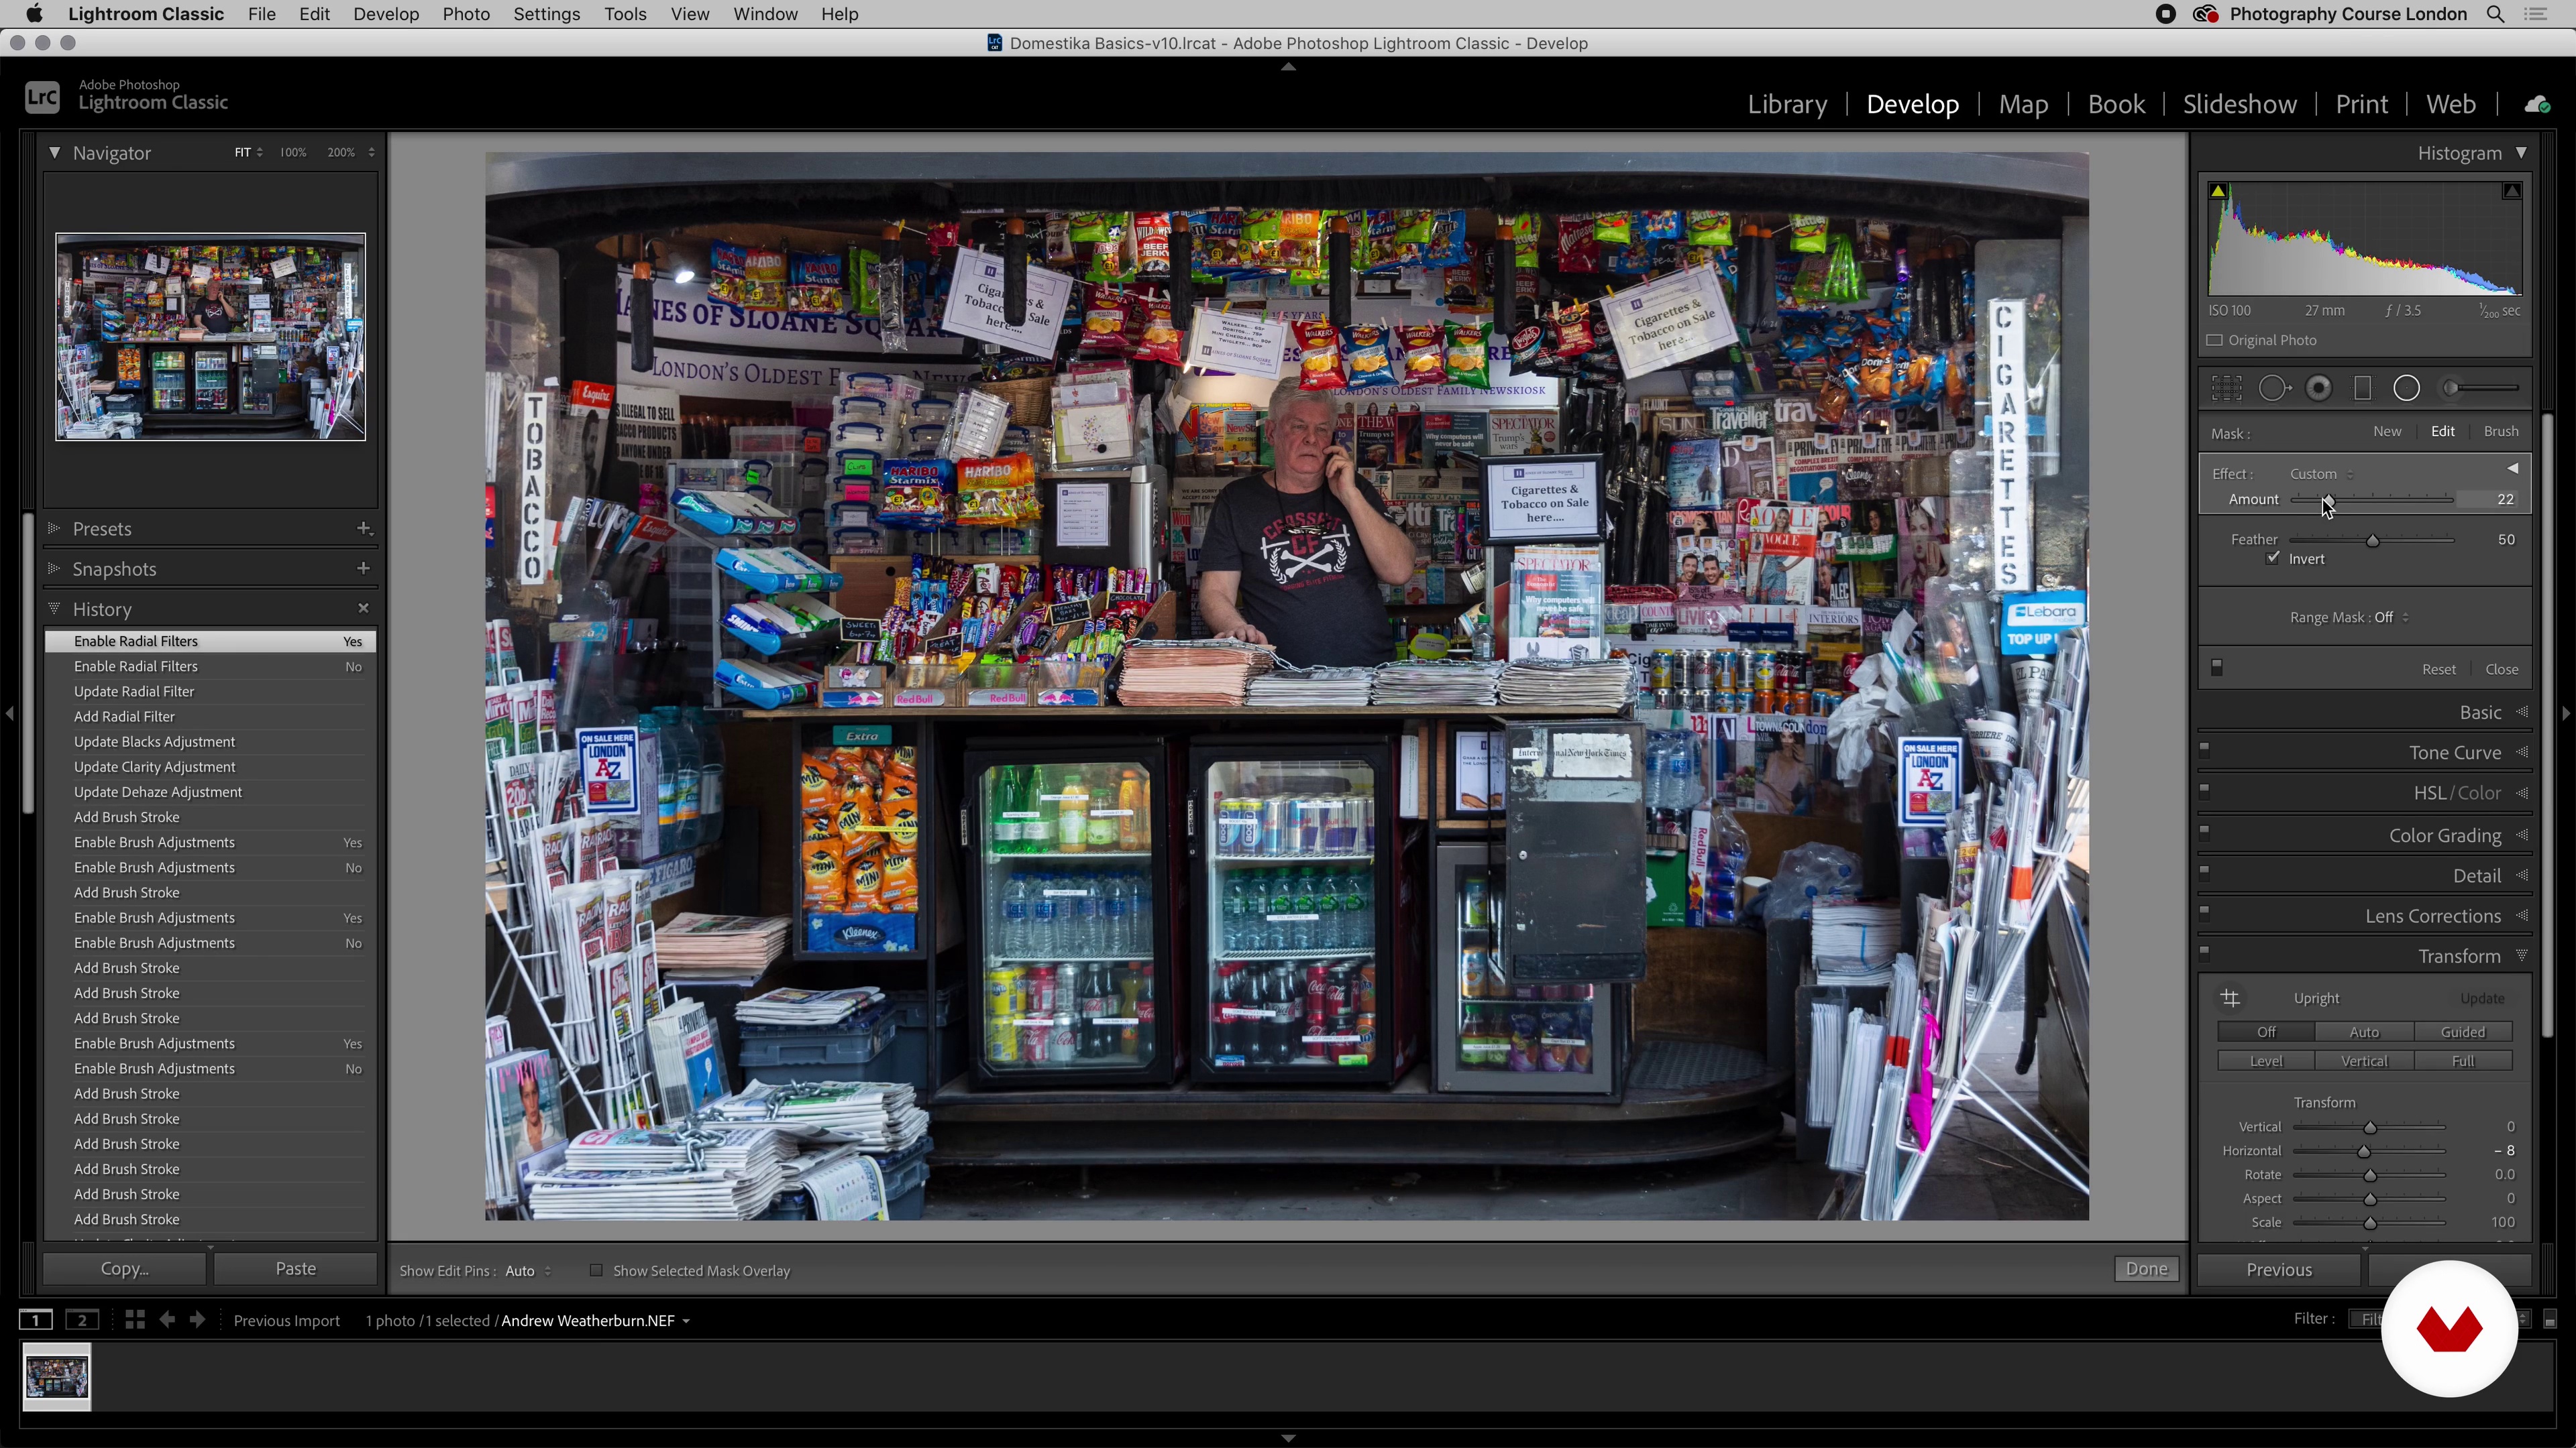Image resolution: width=2576 pixels, height=1448 pixels.
Task: Hide the left panel group arrow
Action: (9, 713)
